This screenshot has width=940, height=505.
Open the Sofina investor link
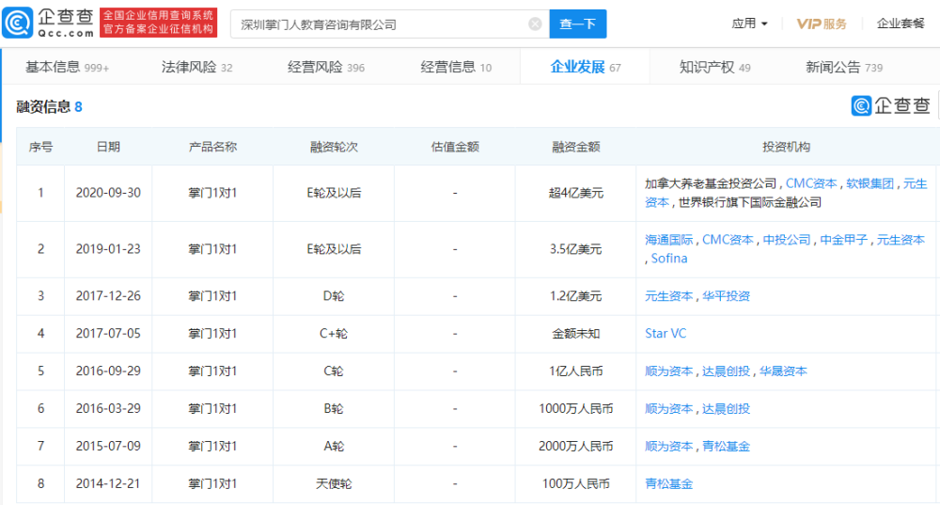point(669,259)
